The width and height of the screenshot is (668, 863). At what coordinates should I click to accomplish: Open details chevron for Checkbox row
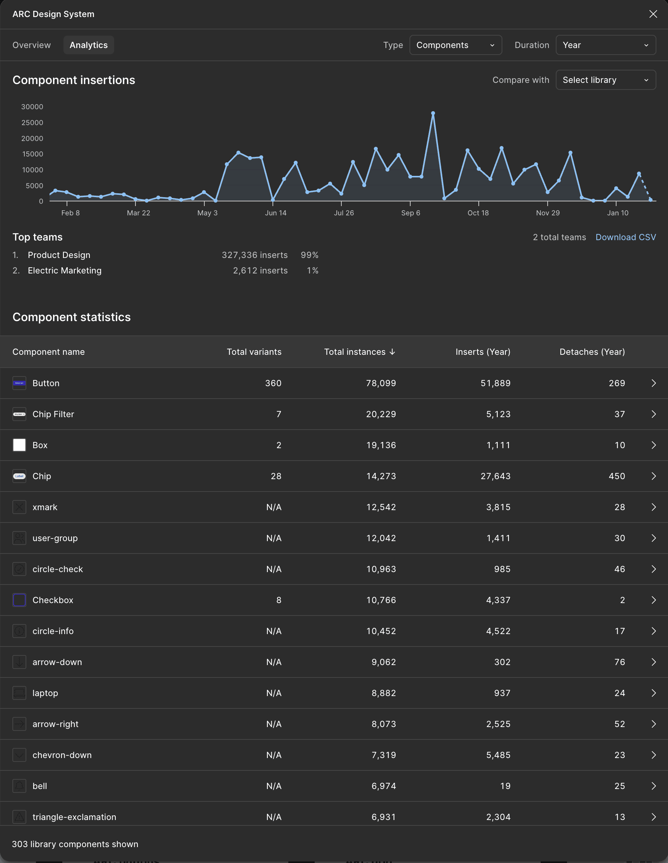pyautogui.click(x=653, y=600)
